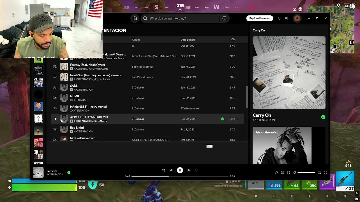
Task: Open A GHETTO CHRISTMAS CAROL album link
Action: [150, 140]
